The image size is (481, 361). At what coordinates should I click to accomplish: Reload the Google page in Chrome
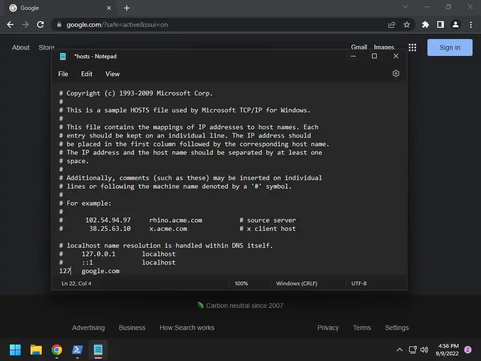pyautogui.click(x=40, y=24)
